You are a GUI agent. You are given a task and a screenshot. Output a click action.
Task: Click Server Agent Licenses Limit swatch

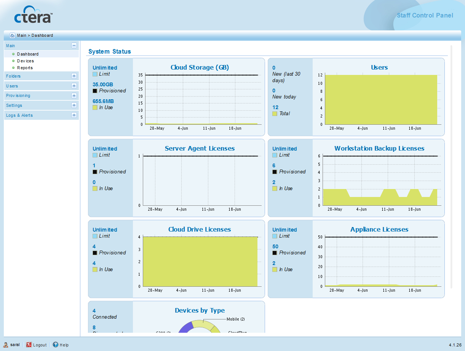95,155
